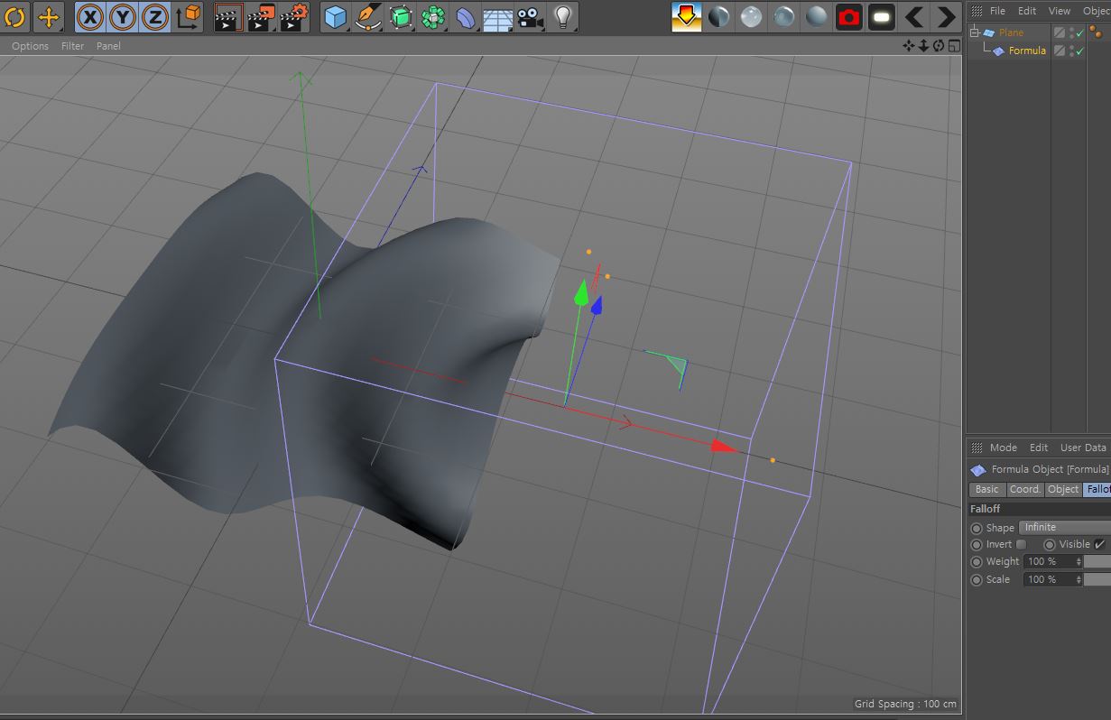Collapse the Plane object hierarchy
Viewport: 1111px width, 720px height.
975,32
